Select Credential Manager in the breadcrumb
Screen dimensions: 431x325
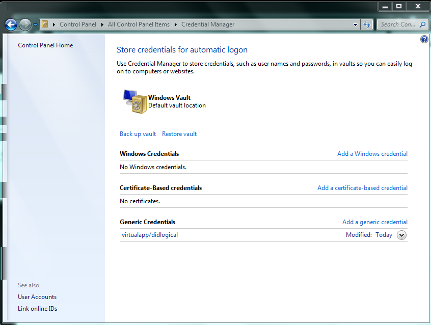point(208,24)
